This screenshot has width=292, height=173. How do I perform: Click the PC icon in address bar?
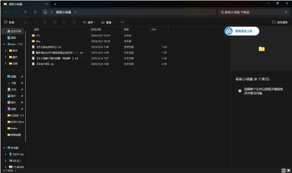pyautogui.click(x=45, y=12)
